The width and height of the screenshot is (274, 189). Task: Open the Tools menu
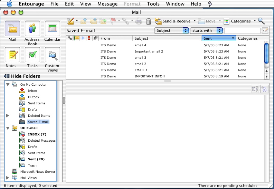[x=153, y=4]
